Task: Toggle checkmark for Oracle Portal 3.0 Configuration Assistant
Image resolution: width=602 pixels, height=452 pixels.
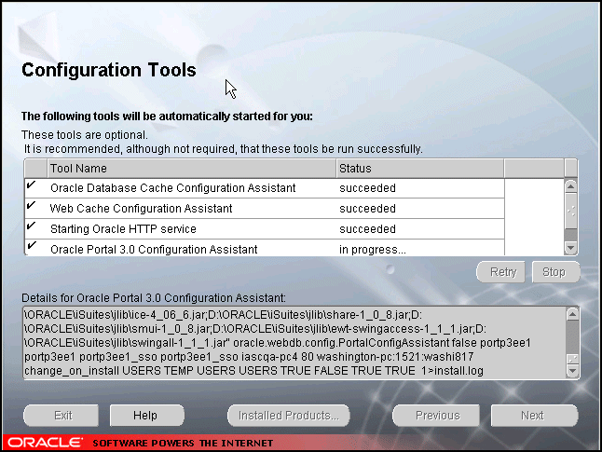Action: point(32,246)
